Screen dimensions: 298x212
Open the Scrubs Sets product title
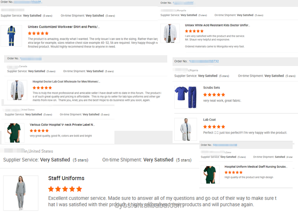211,88
